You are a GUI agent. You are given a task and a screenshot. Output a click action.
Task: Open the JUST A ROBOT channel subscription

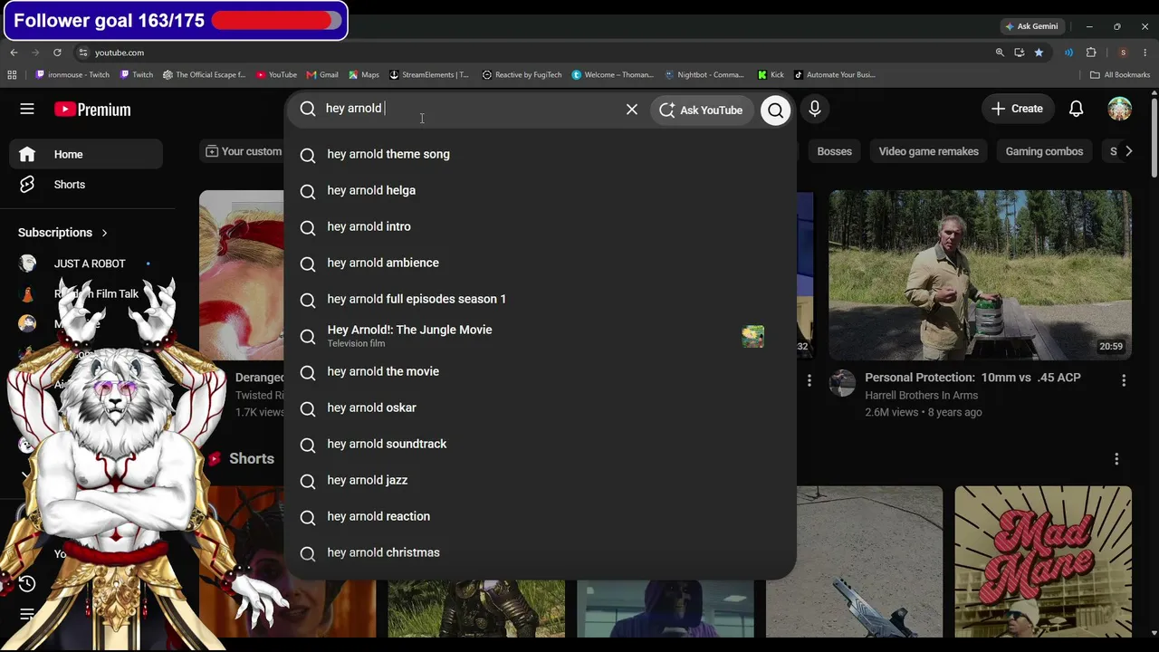(x=87, y=264)
